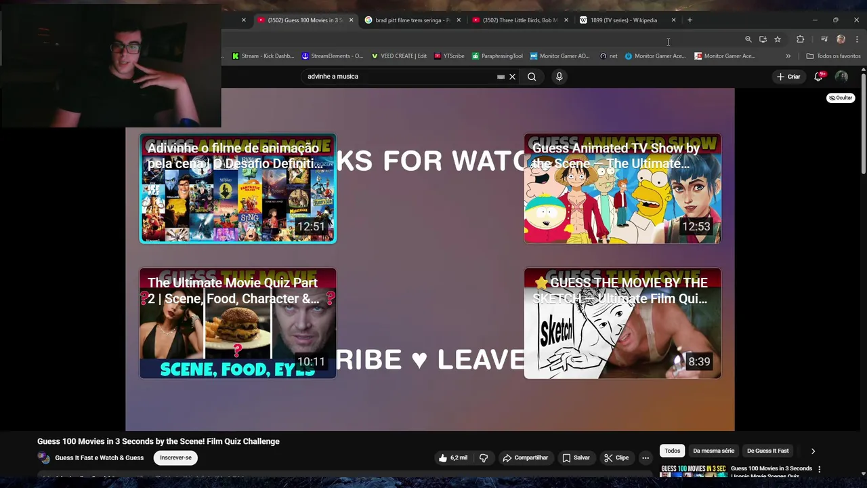Open the StreamElements bookmark

pos(333,56)
